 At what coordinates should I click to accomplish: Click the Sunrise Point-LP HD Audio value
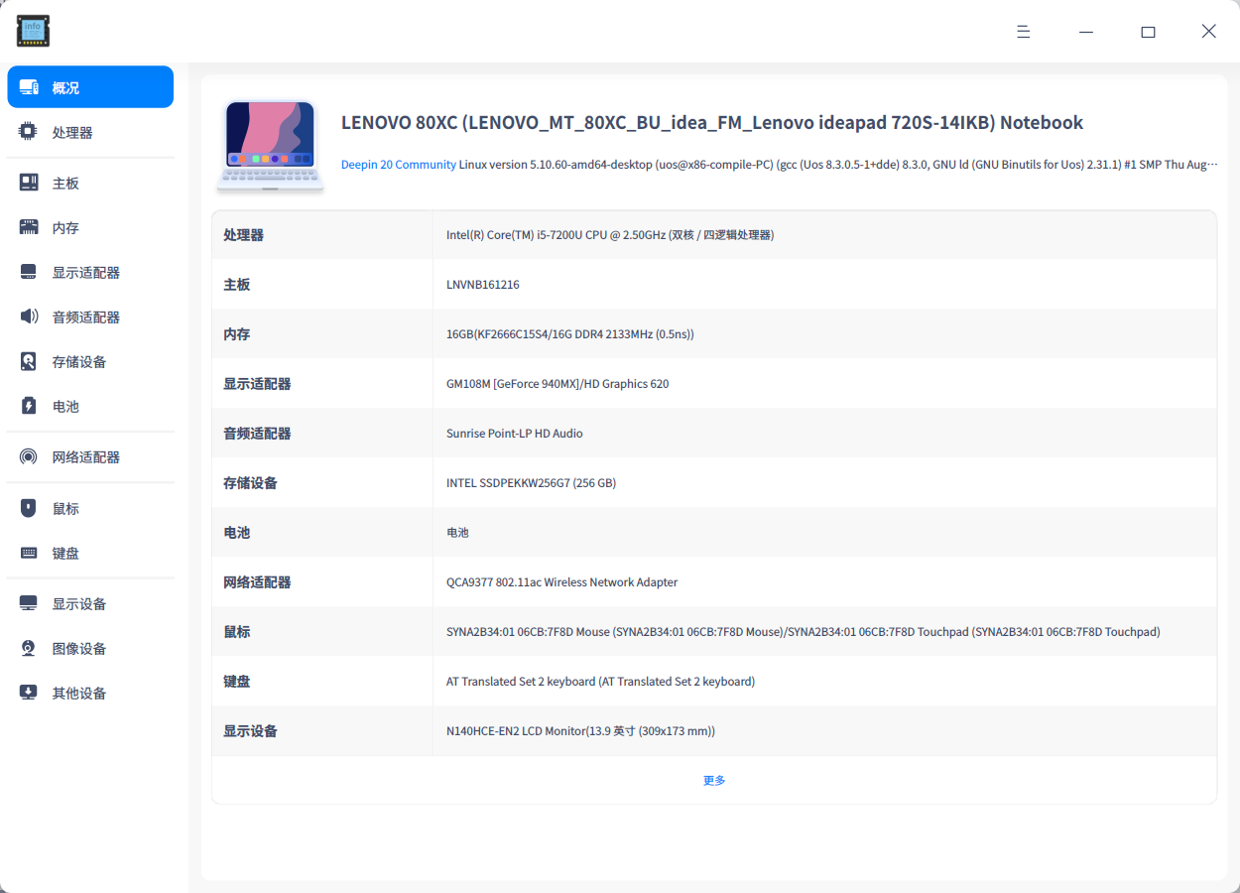pos(515,433)
